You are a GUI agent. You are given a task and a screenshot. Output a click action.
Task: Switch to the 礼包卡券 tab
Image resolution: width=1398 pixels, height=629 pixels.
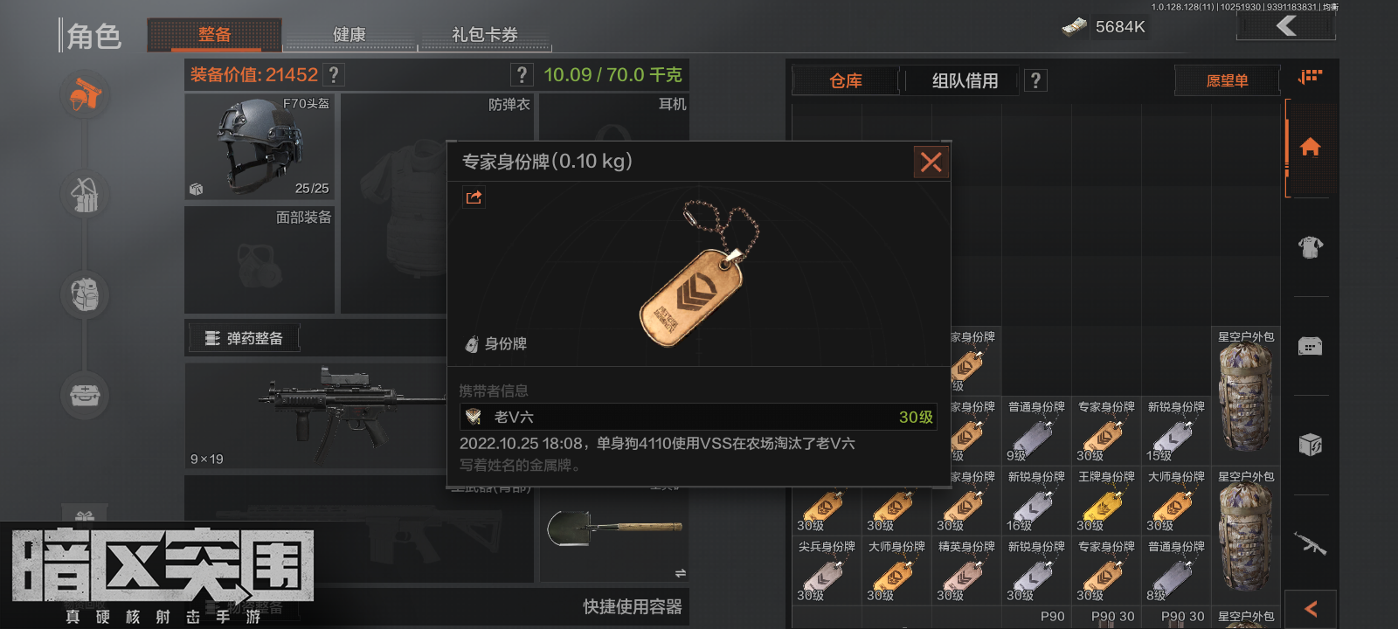(485, 35)
